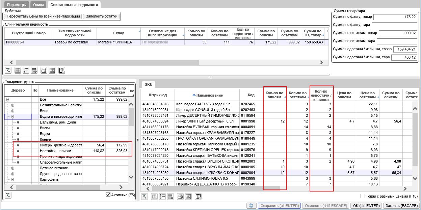Click the Заполнить остатки button
The width and height of the screenshot is (421, 210).
[101, 16]
